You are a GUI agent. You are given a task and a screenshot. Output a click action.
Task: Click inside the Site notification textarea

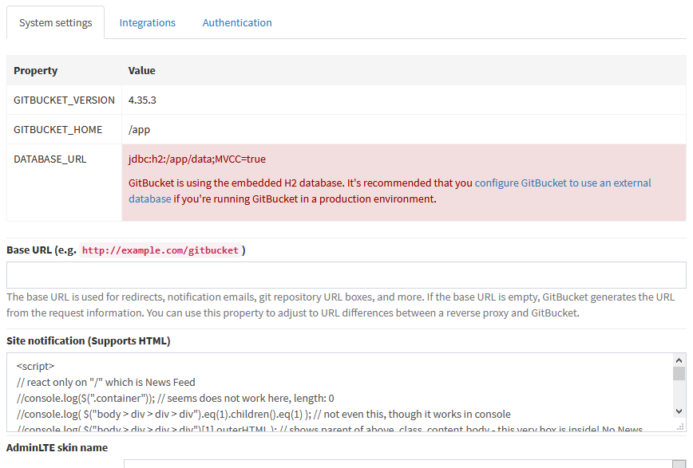pos(339,392)
